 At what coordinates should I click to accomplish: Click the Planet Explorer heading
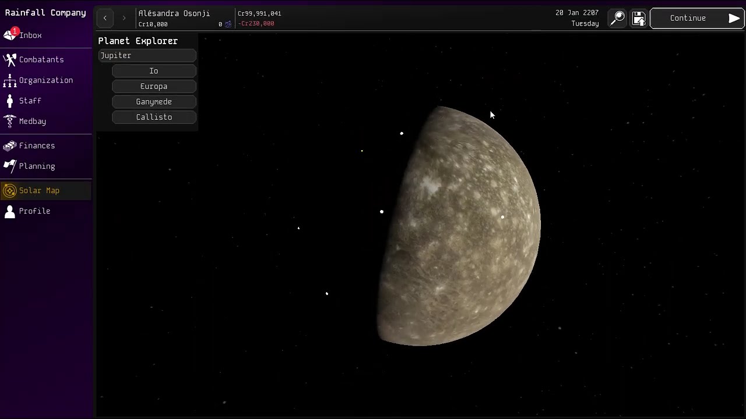click(138, 41)
